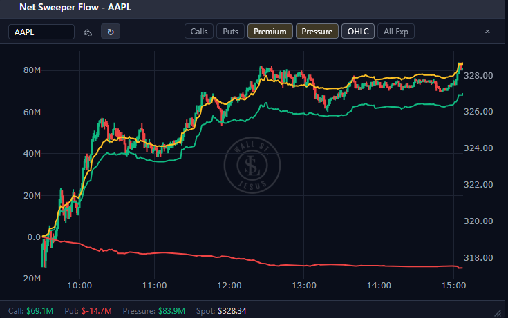508x318 pixels.
Task: Click the cloud icon beside AAPL field
Action: point(88,32)
